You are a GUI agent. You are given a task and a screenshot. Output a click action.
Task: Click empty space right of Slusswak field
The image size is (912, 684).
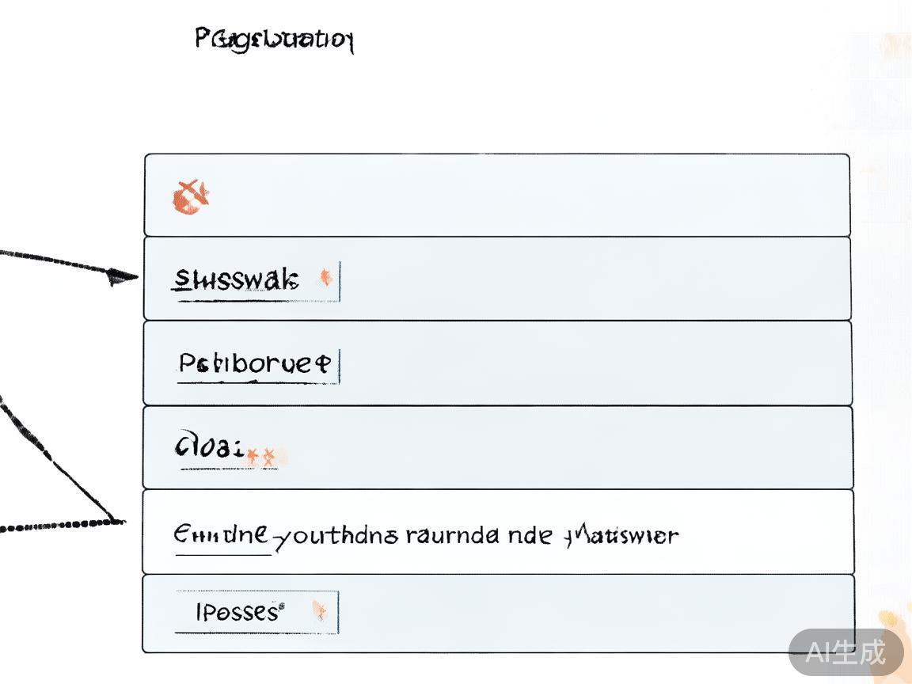coord(594,279)
